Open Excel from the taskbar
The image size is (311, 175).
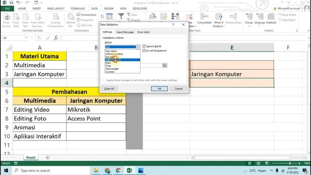pos(130,171)
